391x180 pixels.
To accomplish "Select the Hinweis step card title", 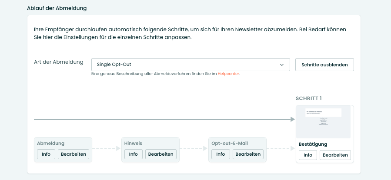I will click(133, 143).
